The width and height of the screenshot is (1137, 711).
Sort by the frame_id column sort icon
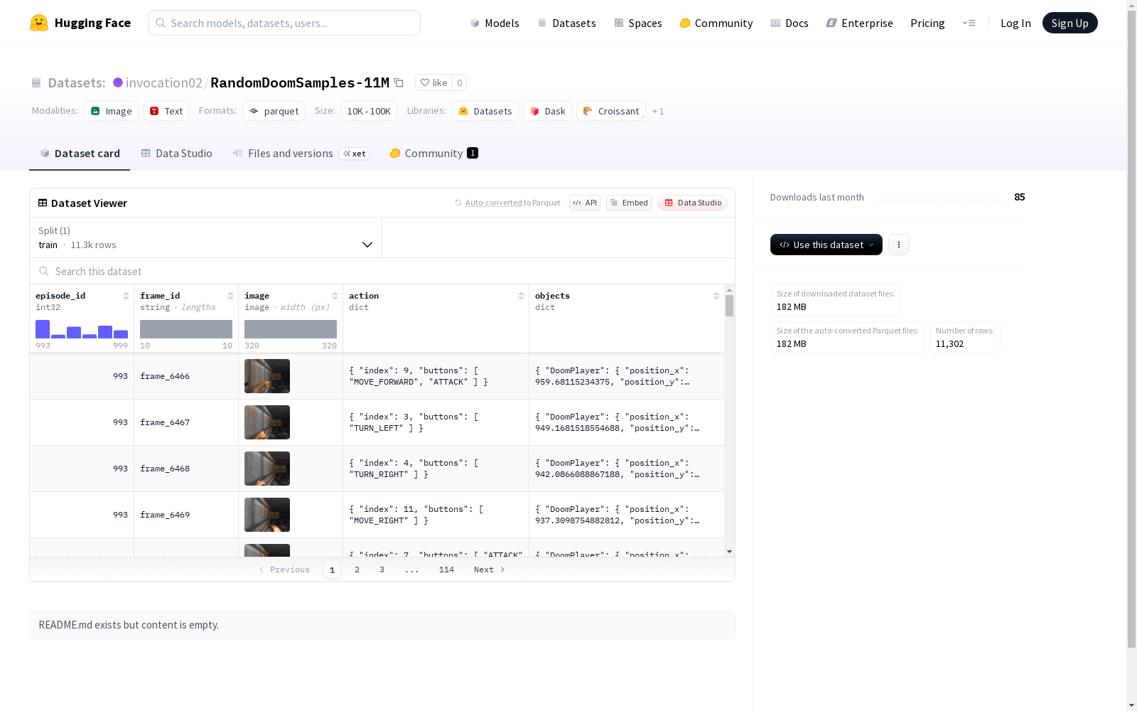coord(230,296)
